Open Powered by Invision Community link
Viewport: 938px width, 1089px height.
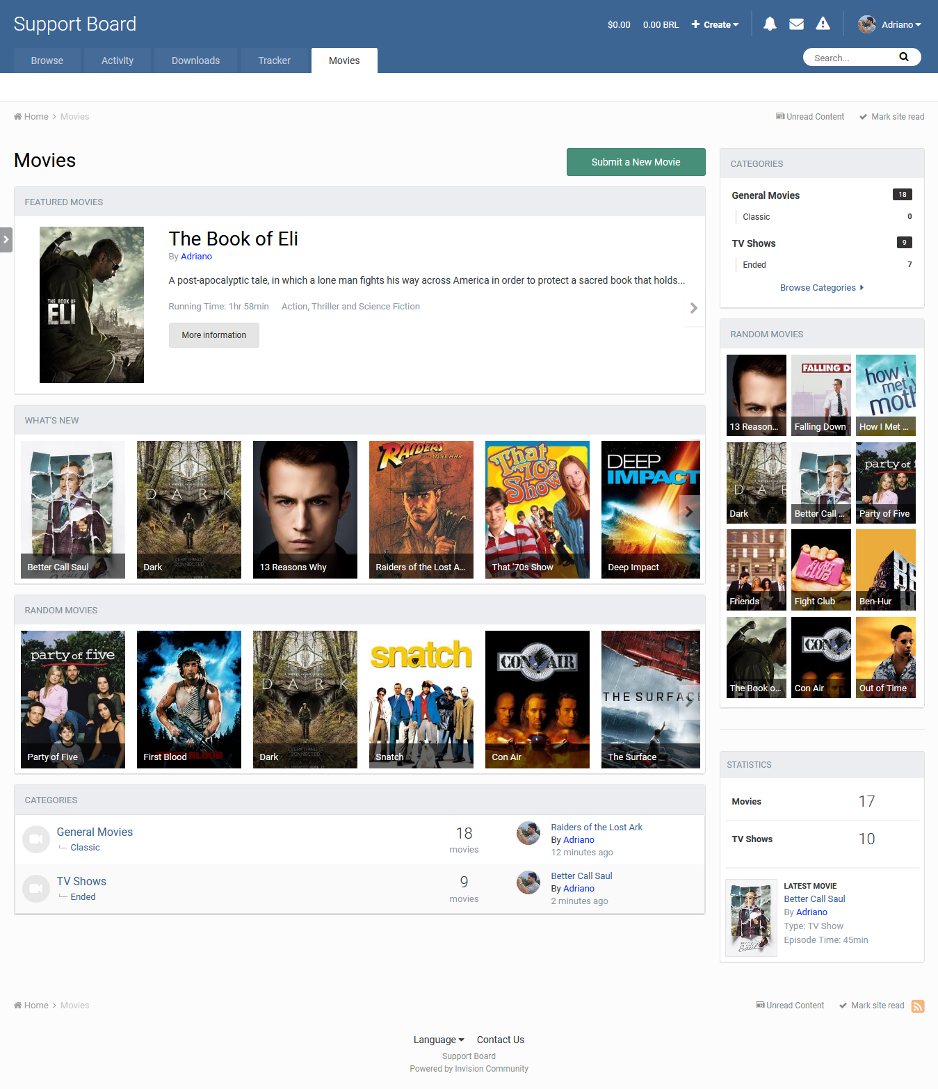469,1069
